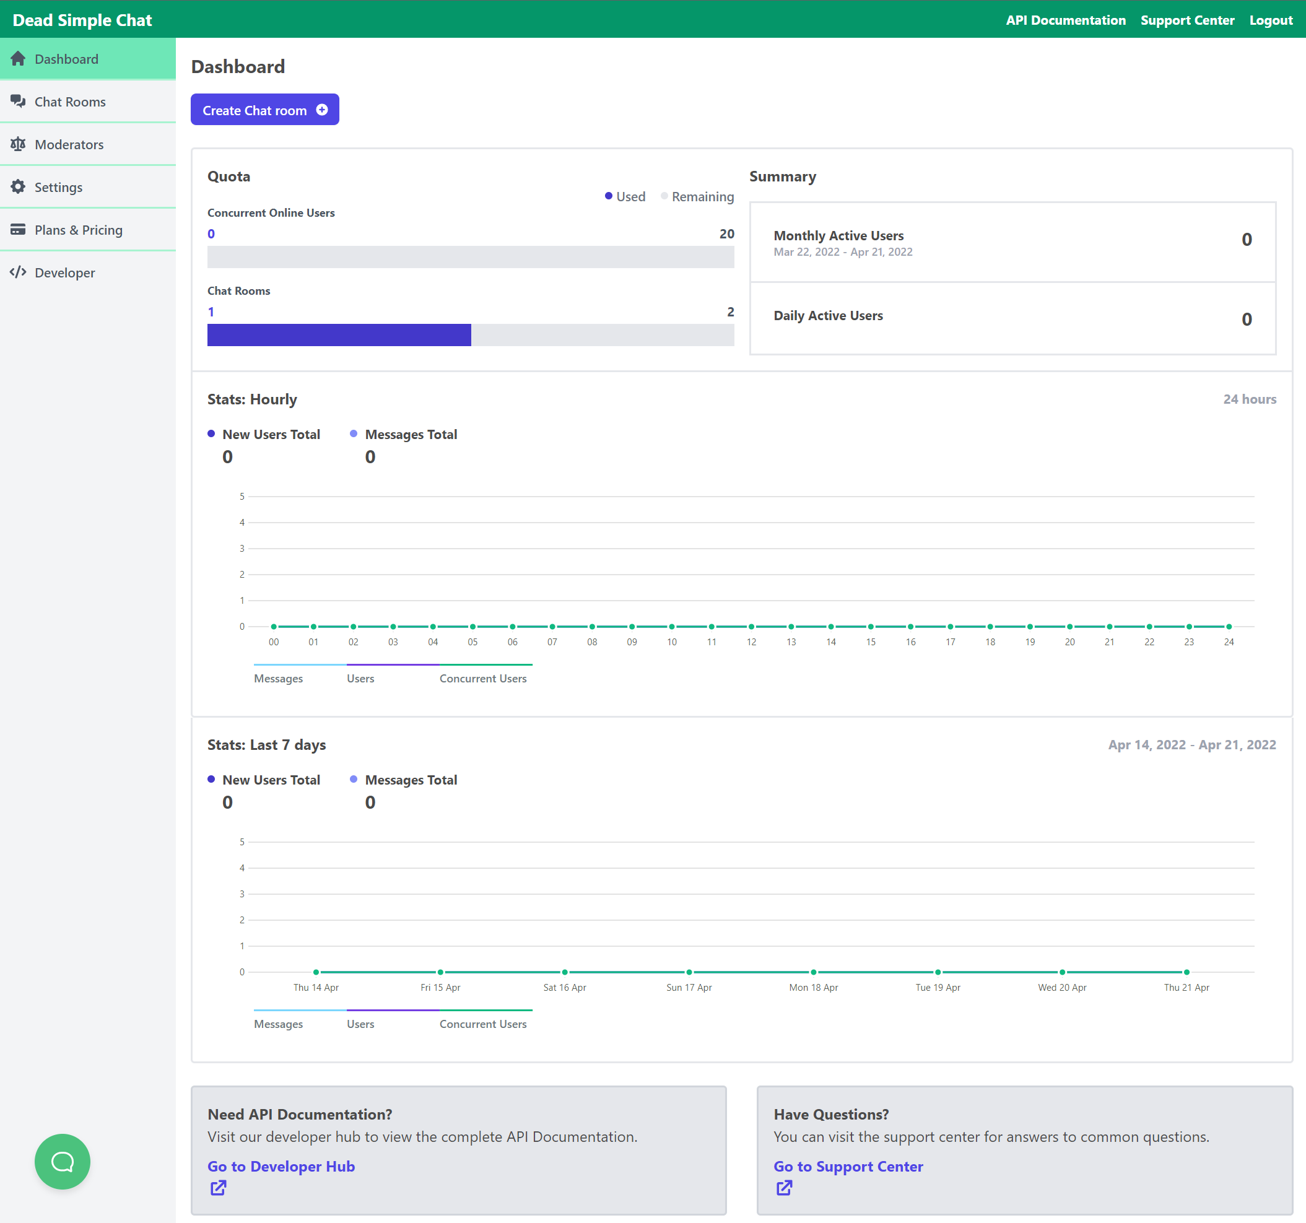Screen dimensions: 1306x1223
Task: Click the 'Stats: Hourly' heading
Action: point(252,399)
